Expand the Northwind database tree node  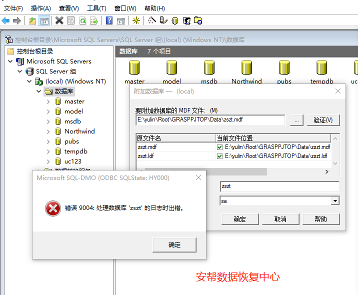(x=48, y=131)
